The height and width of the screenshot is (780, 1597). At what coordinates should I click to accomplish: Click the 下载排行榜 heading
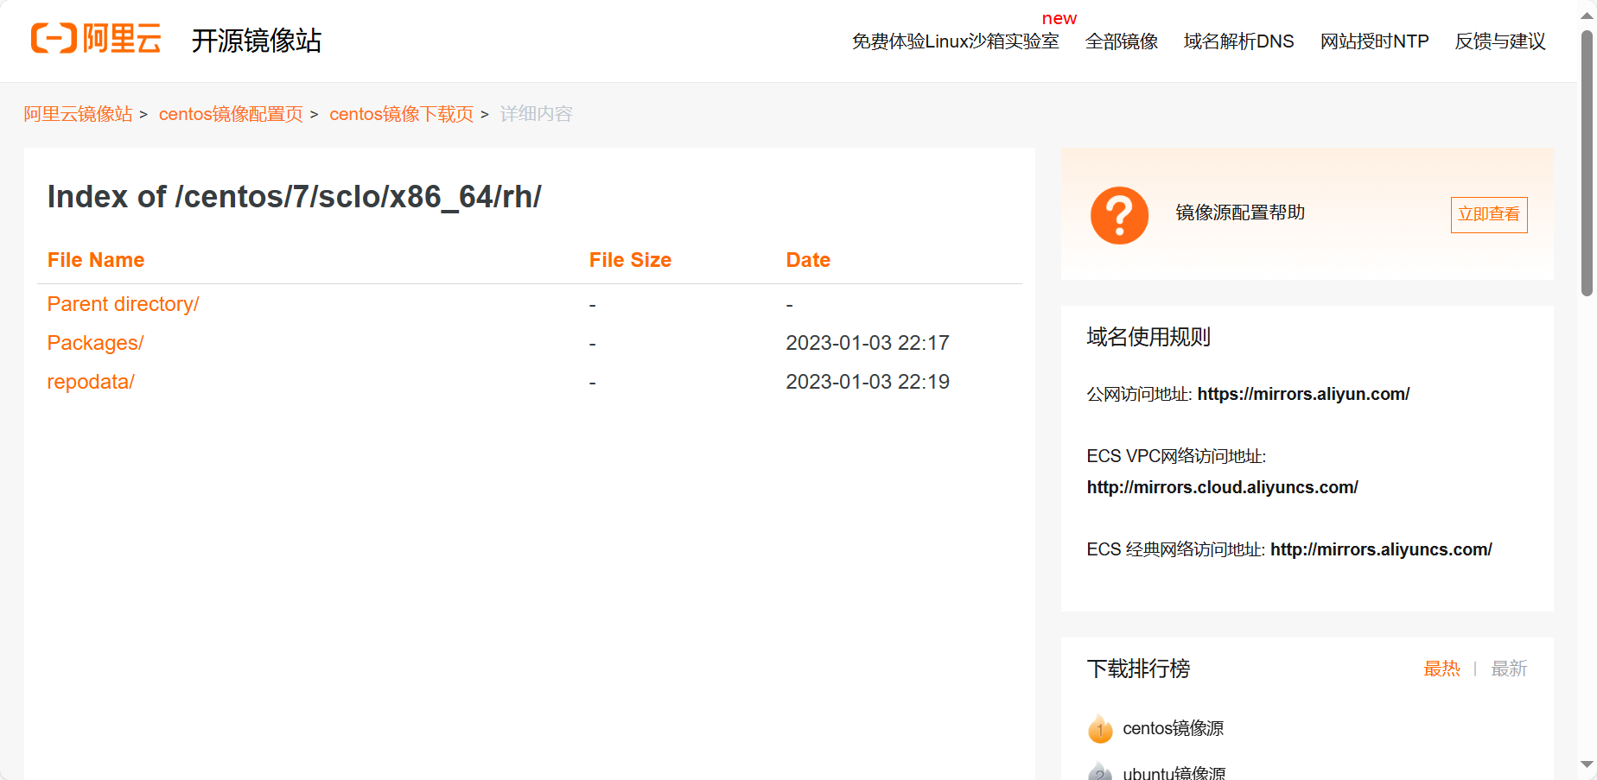(1138, 669)
